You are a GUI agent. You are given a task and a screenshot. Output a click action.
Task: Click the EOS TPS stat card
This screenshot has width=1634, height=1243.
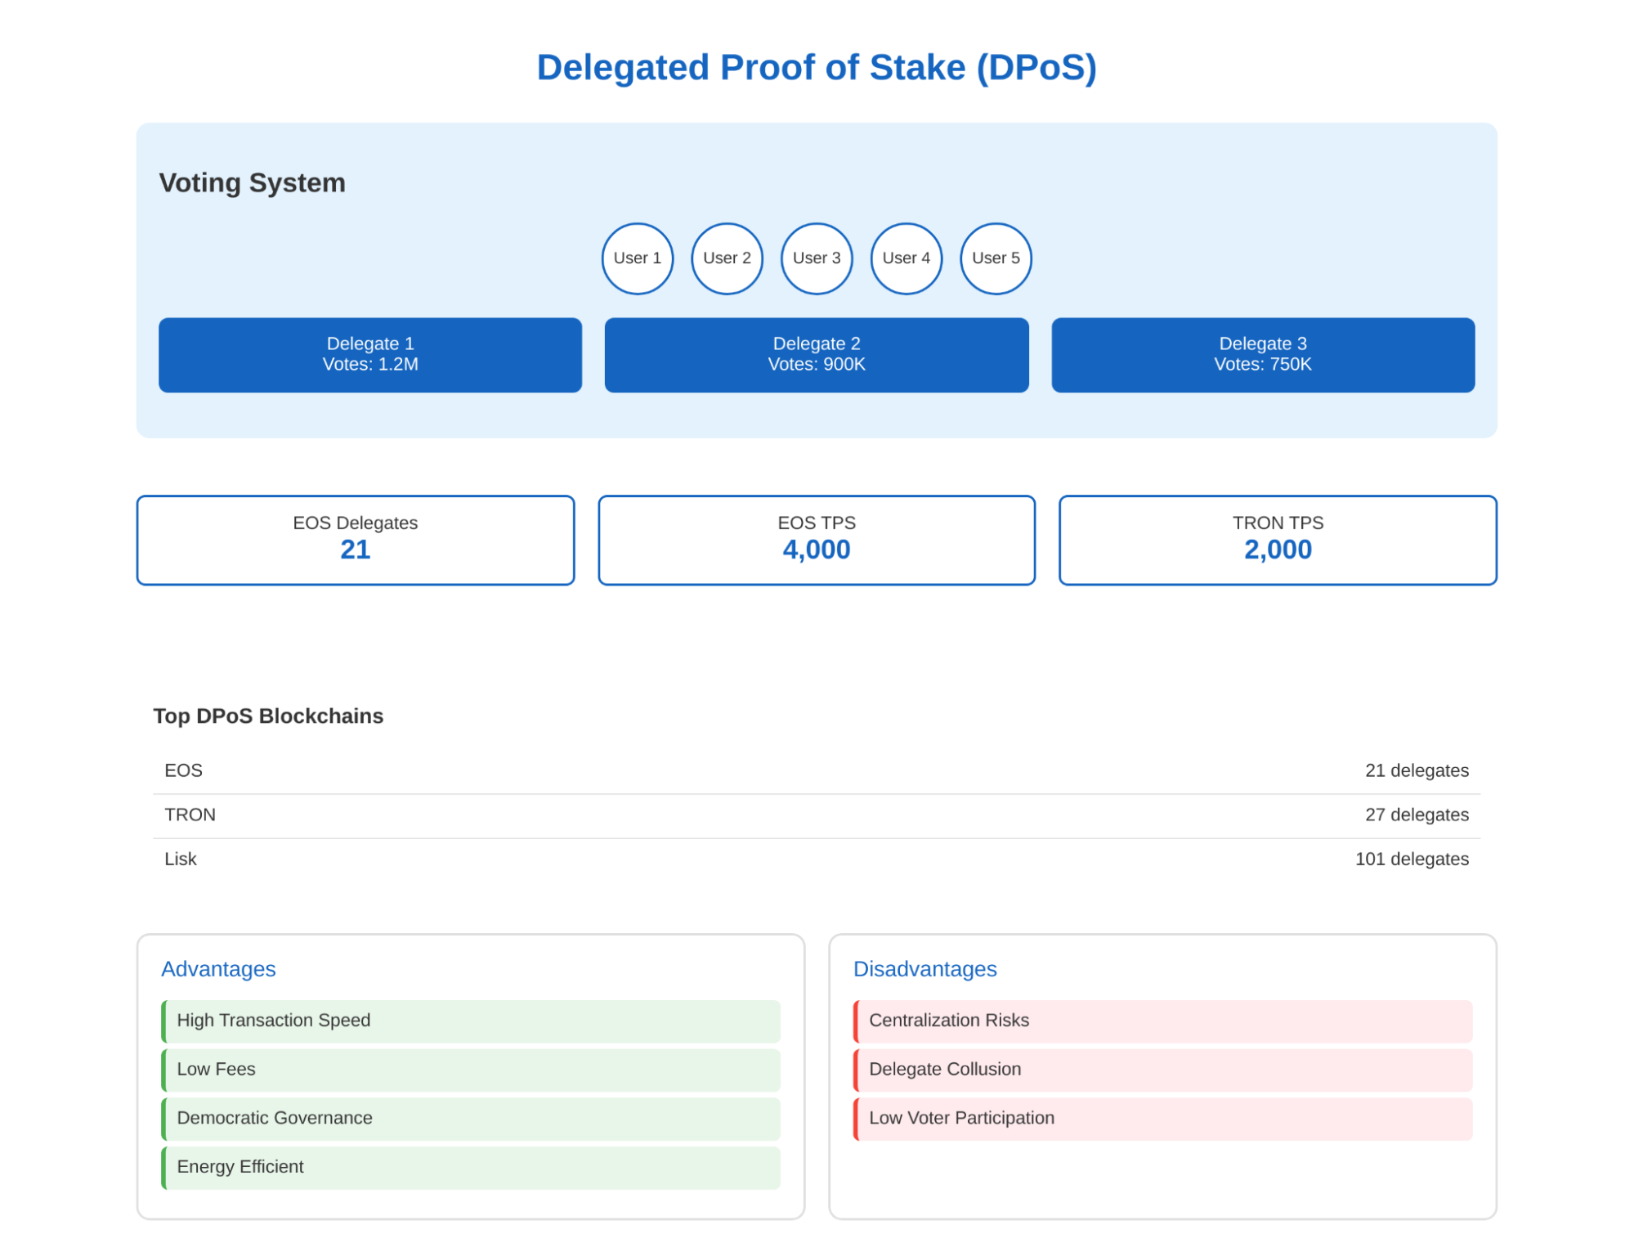pyautogui.click(x=817, y=540)
